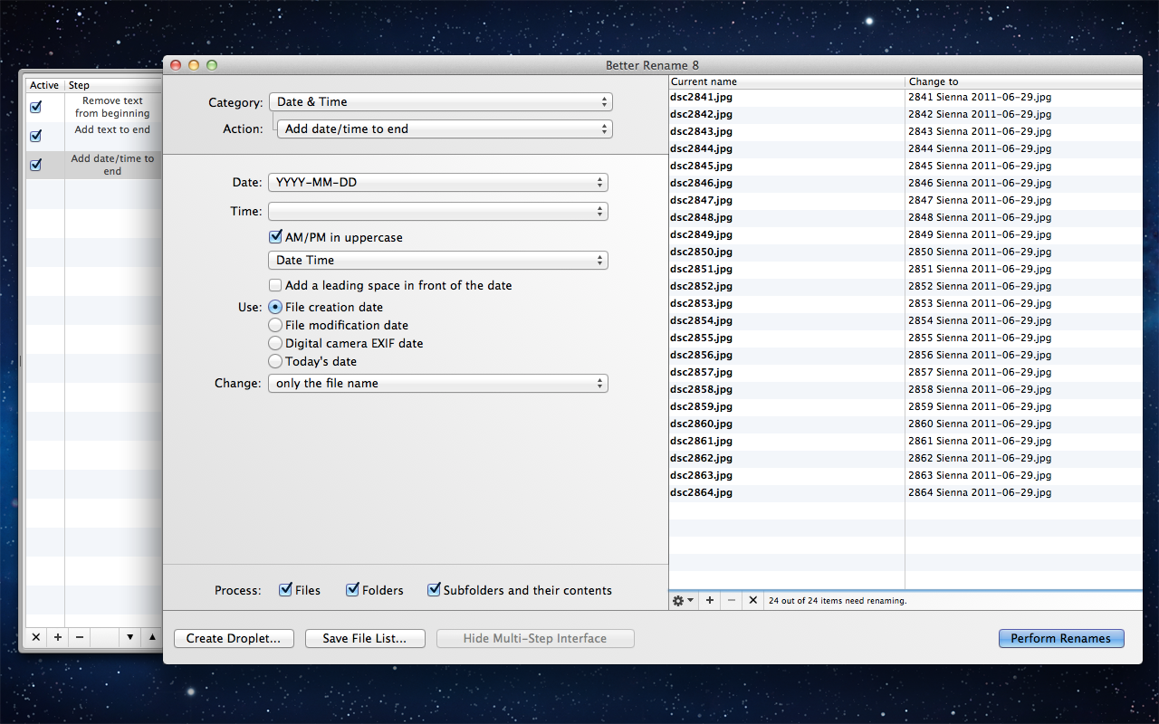1159x724 pixels.
Task: Open the Action dropdown 'Add date/time to end'
Action: (445, 129)
